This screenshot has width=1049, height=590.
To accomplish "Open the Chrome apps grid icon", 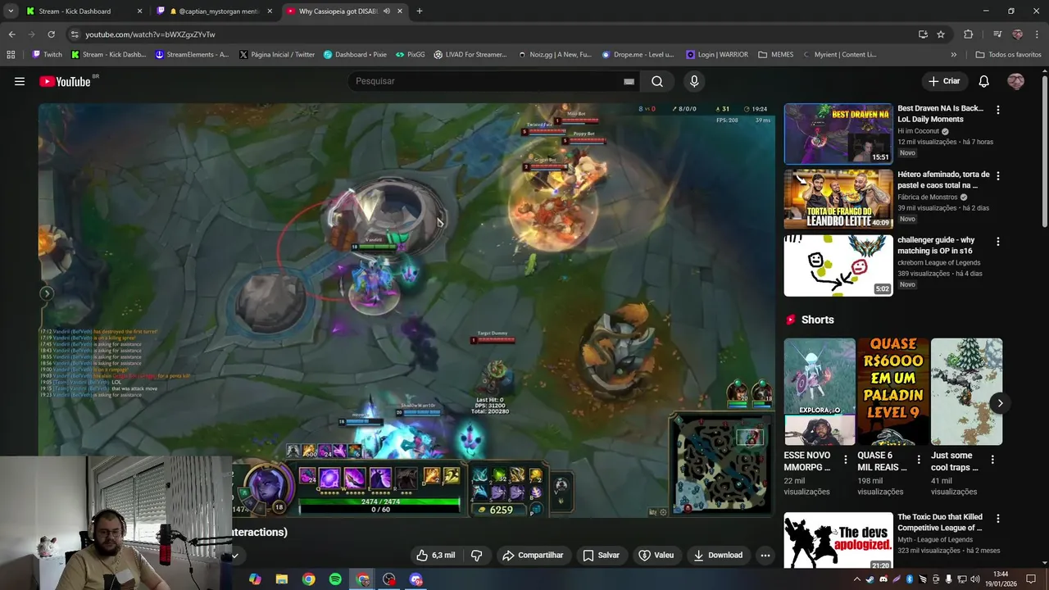I will coord(11,54).
